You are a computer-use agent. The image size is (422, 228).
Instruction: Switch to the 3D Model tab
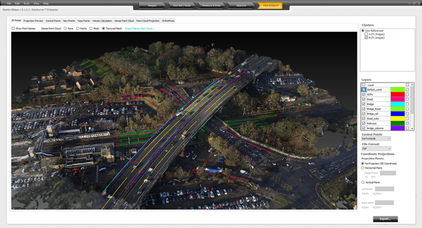(16, 21)
